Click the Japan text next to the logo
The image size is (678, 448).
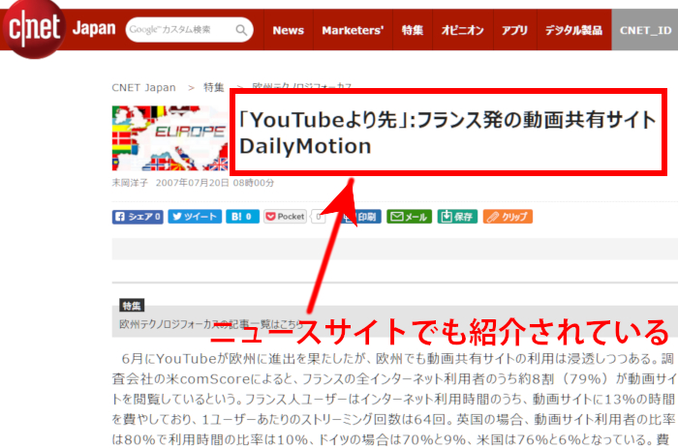(94, 28)
